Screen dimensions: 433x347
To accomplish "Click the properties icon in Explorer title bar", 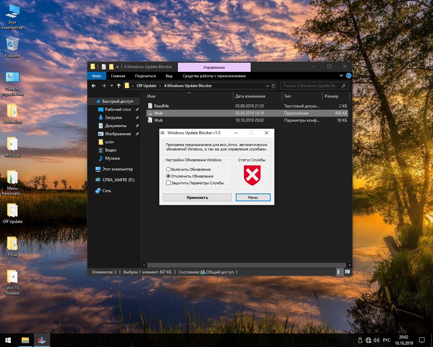I will point(104,67).
